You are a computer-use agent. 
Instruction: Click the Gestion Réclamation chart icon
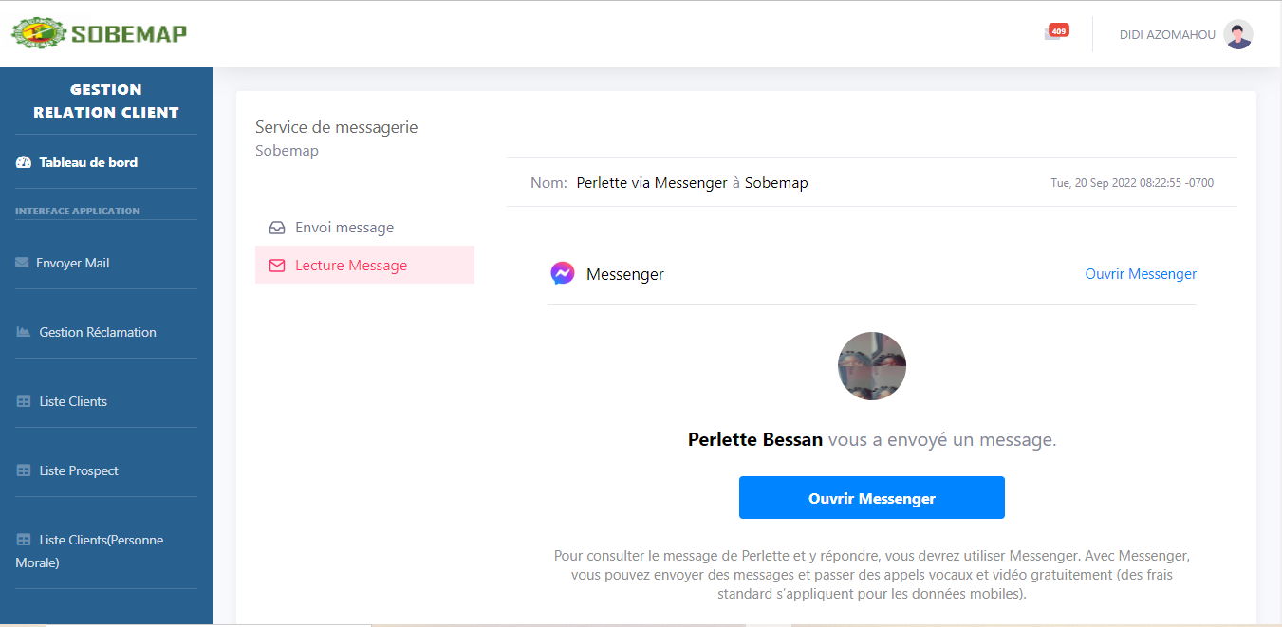(x=24, y=332)
